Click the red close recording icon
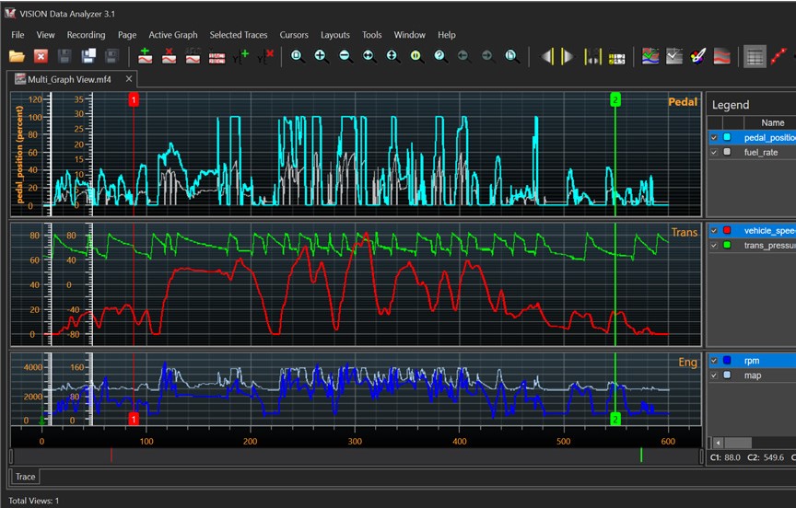Viewport: 796px width, 508px height. 41,56
